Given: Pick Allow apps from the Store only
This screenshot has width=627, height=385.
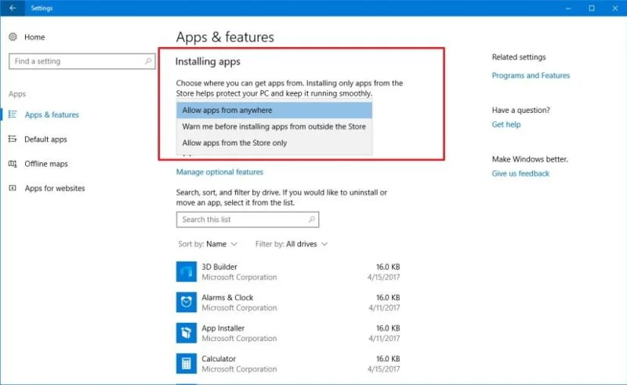Looking at the screenshot, I should point(274,143).
